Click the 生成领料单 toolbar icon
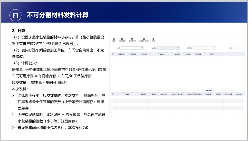This screenshot has height=141, width=248. 132,39
